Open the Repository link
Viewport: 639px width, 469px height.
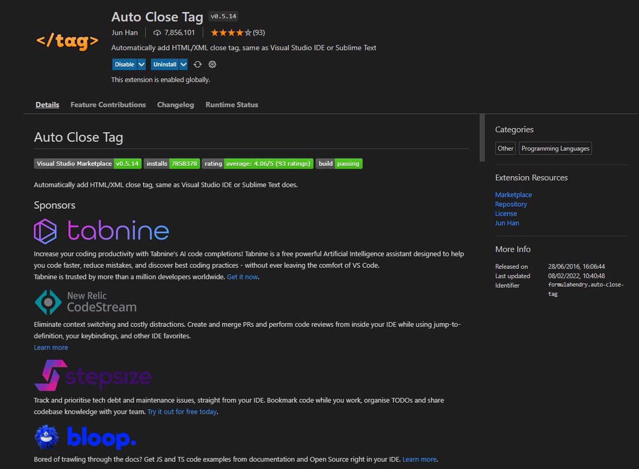pos(511,204)
